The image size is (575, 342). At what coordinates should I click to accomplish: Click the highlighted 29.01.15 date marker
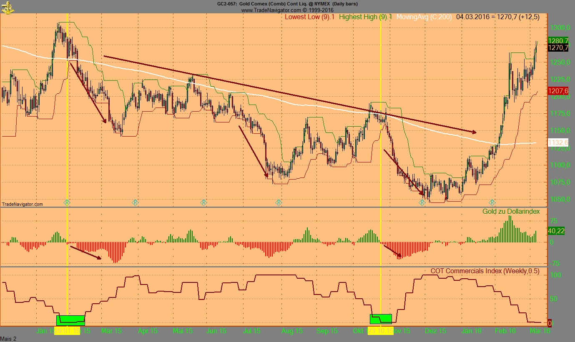click(67, 331)
